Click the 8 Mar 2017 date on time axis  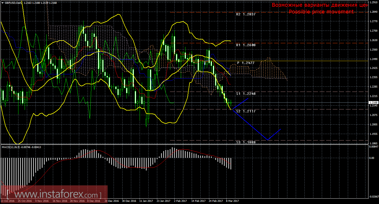[232, 201]
